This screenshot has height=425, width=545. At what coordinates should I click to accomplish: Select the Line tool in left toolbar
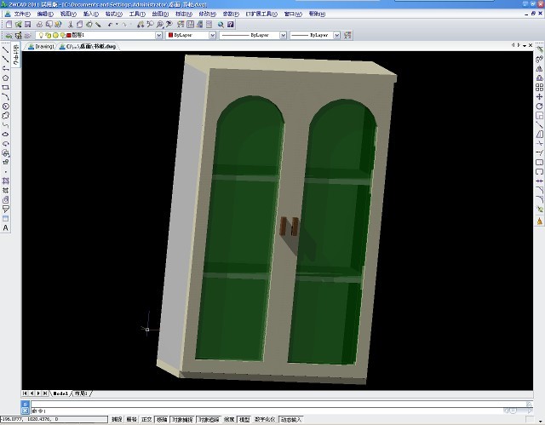pos(6,49)
